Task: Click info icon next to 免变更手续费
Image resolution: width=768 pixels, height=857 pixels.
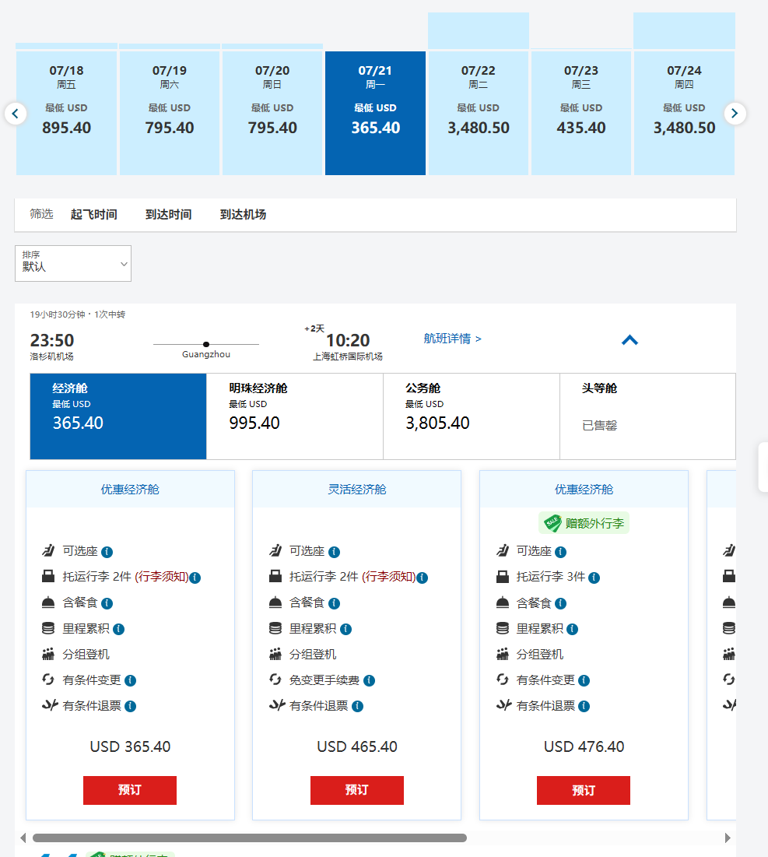Action: pyautogui.click(x=369, y=680)
